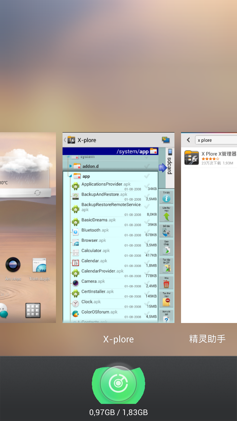This screenshot has height=421, width=237.
Task: Tick the checkmark for addon.d folder
Action: pyautogui.click(x=147, y=166)
